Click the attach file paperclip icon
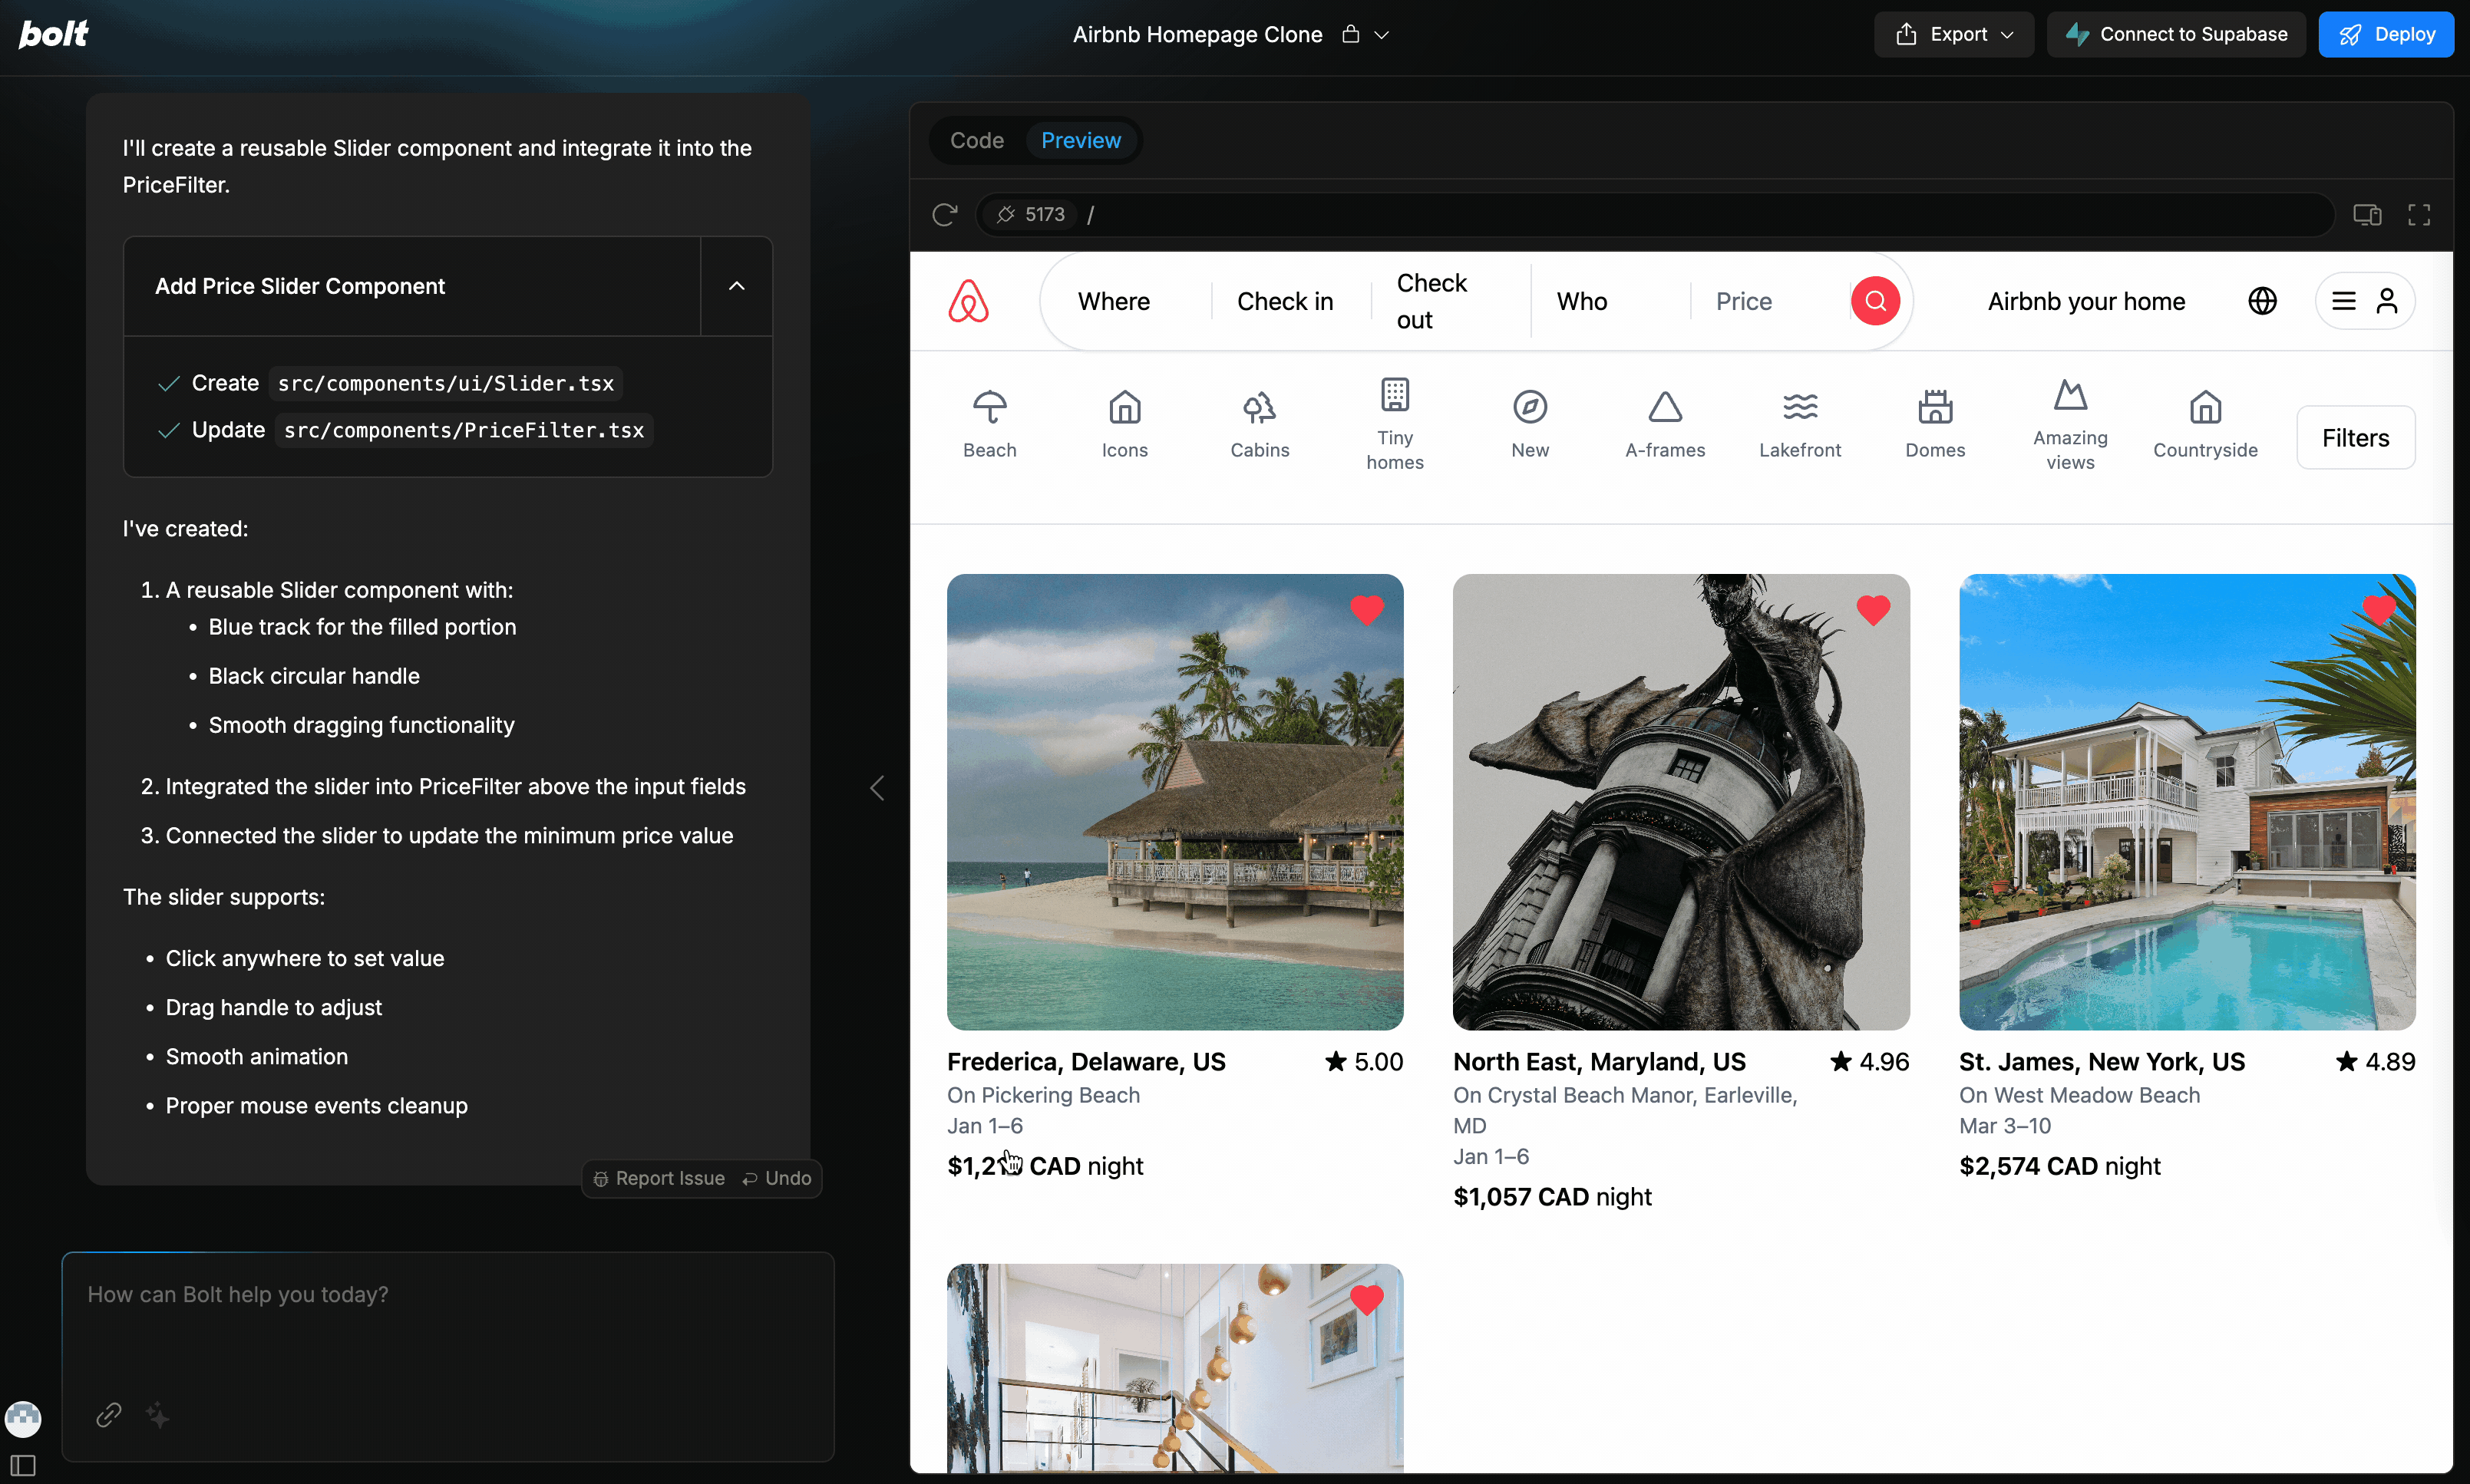The image size is (2470, 1484). point(109,1414)
